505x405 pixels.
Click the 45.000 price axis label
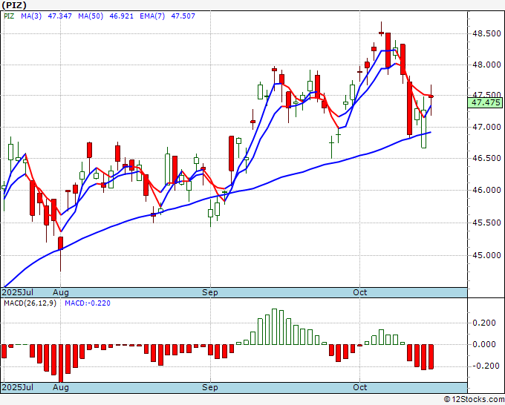486,255
